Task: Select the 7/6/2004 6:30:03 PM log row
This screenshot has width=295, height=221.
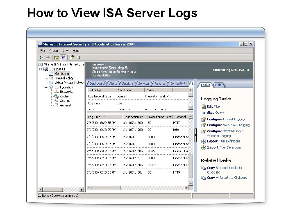Action: click(x=138, y=172)
